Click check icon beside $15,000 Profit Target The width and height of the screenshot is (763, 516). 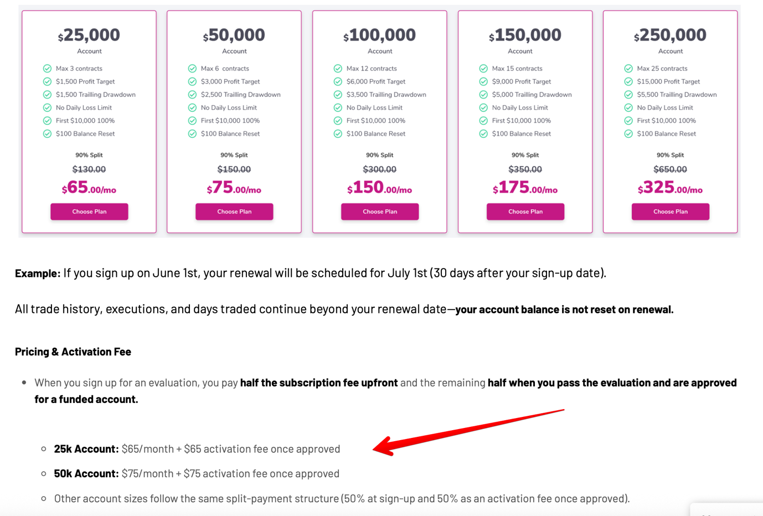(628, 81)
